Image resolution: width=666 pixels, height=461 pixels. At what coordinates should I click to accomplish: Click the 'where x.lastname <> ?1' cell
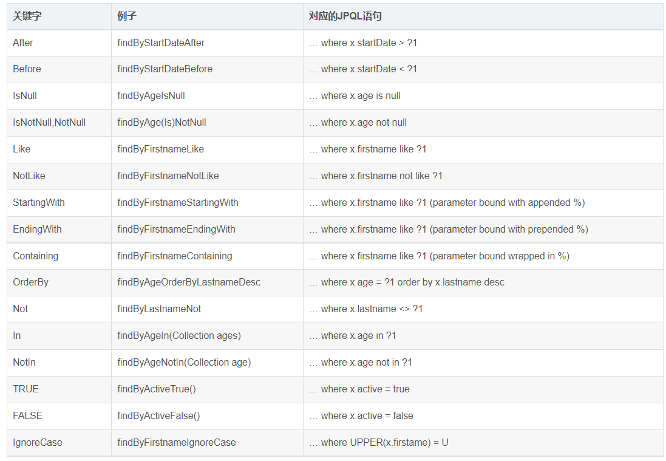[x=483, y=309]
